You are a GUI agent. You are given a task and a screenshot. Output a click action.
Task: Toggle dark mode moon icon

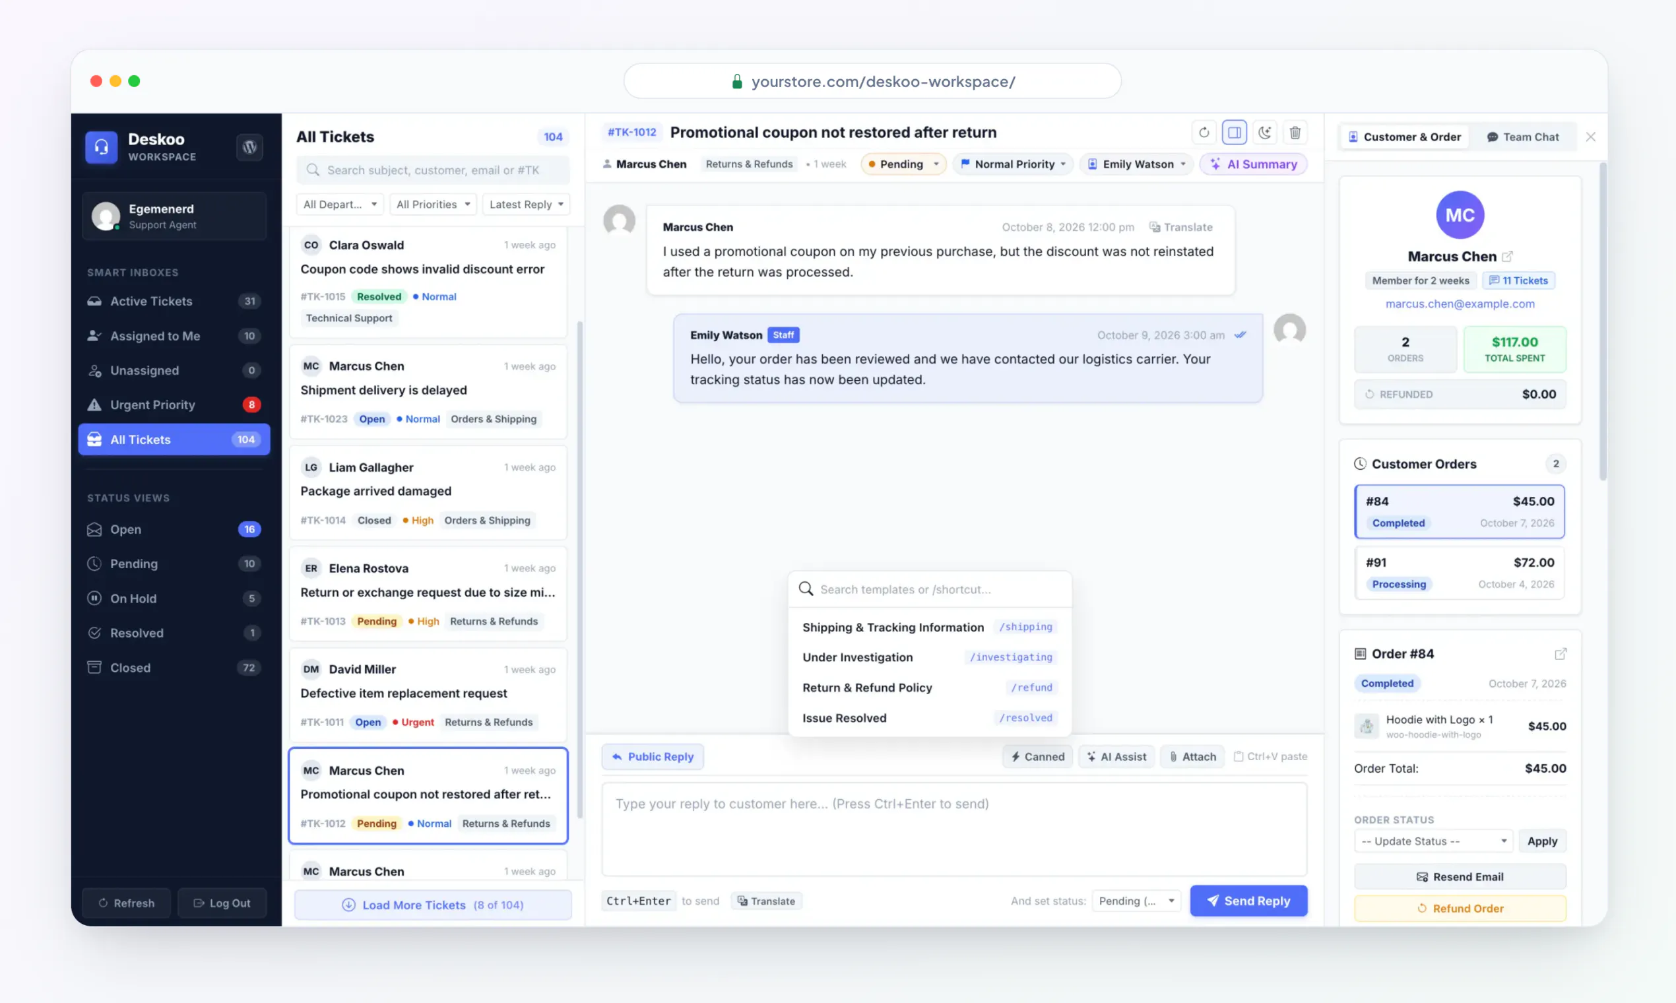click(1264, 133)
